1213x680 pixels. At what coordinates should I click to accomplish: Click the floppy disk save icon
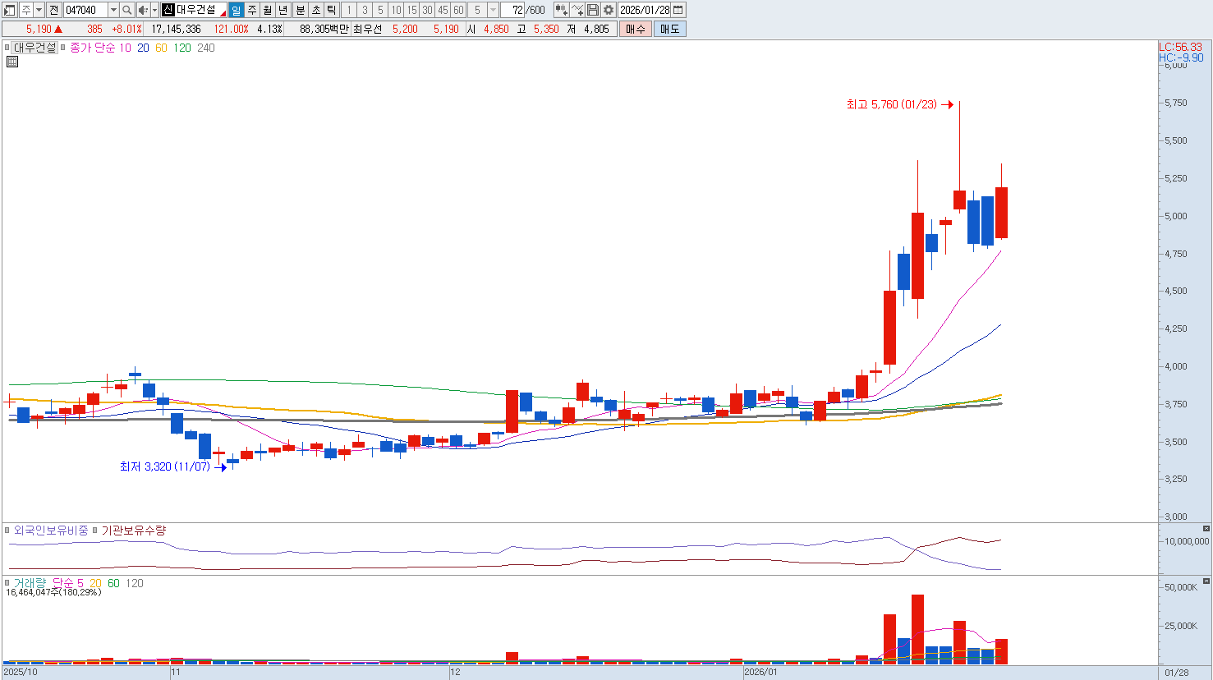pos(593,10)
